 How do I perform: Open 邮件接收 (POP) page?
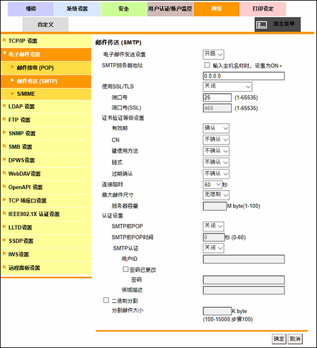46,67
